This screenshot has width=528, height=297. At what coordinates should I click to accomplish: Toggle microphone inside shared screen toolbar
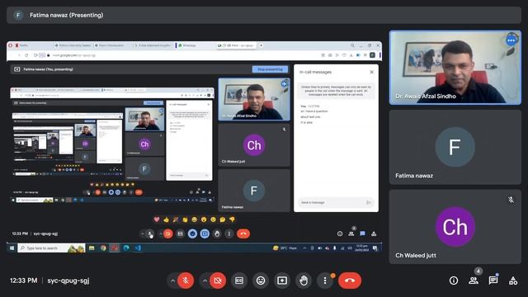coord(150,233)
